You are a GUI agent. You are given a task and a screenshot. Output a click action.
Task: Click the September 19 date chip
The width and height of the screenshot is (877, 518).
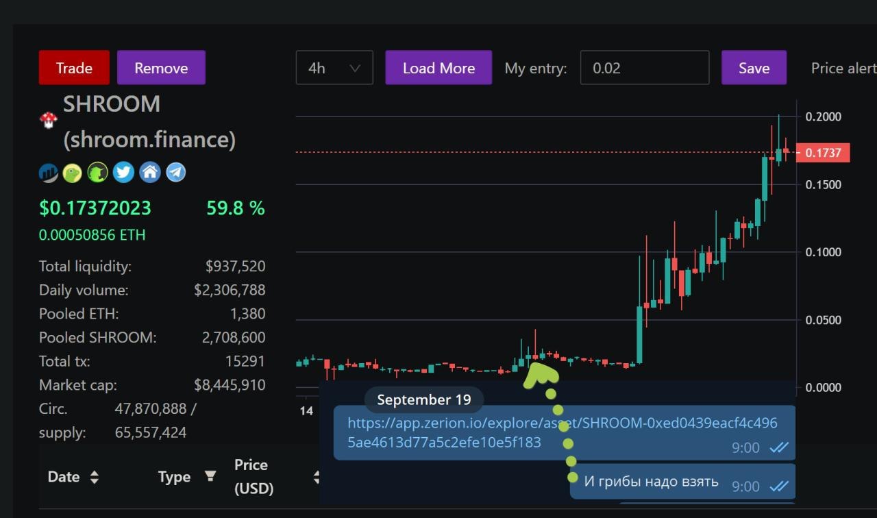[424, 400]
